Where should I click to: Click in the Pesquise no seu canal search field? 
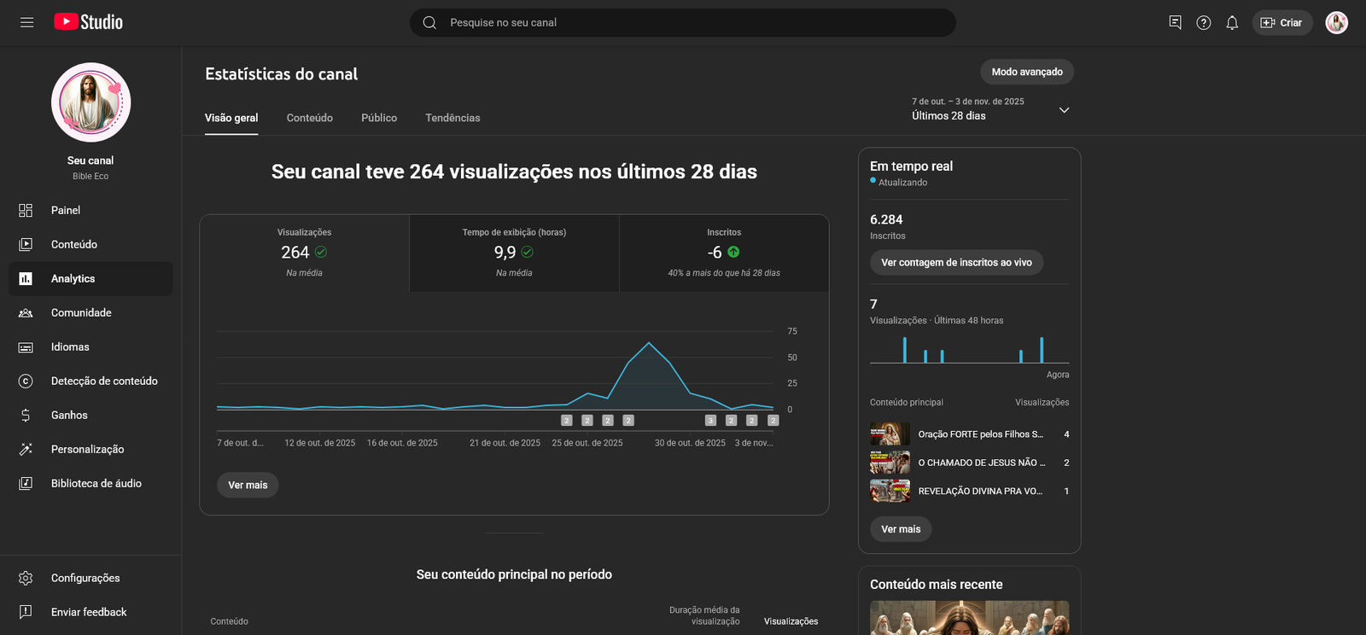click(683, 23)
